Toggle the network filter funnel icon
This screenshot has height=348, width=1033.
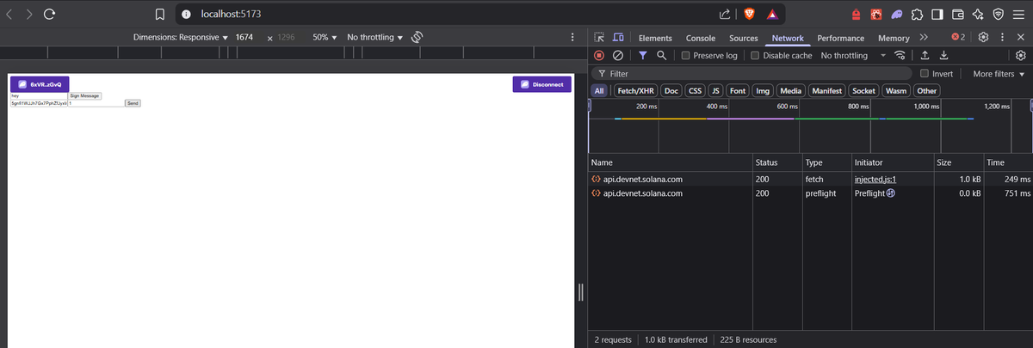click(x=642, y=55)
